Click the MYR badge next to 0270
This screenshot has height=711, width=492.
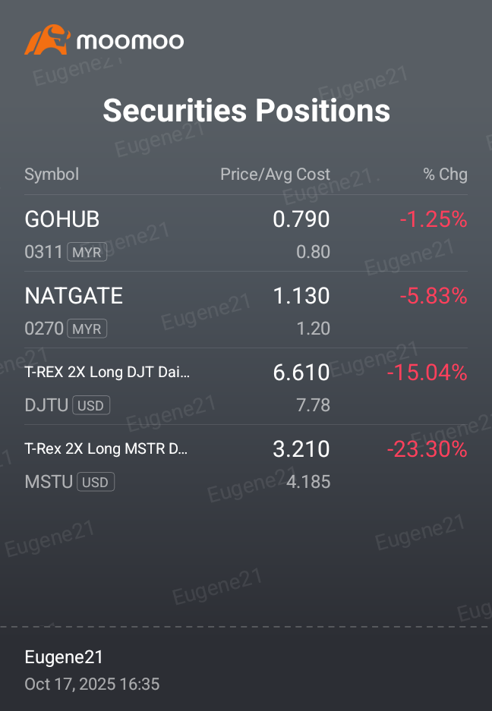point(87,329)
